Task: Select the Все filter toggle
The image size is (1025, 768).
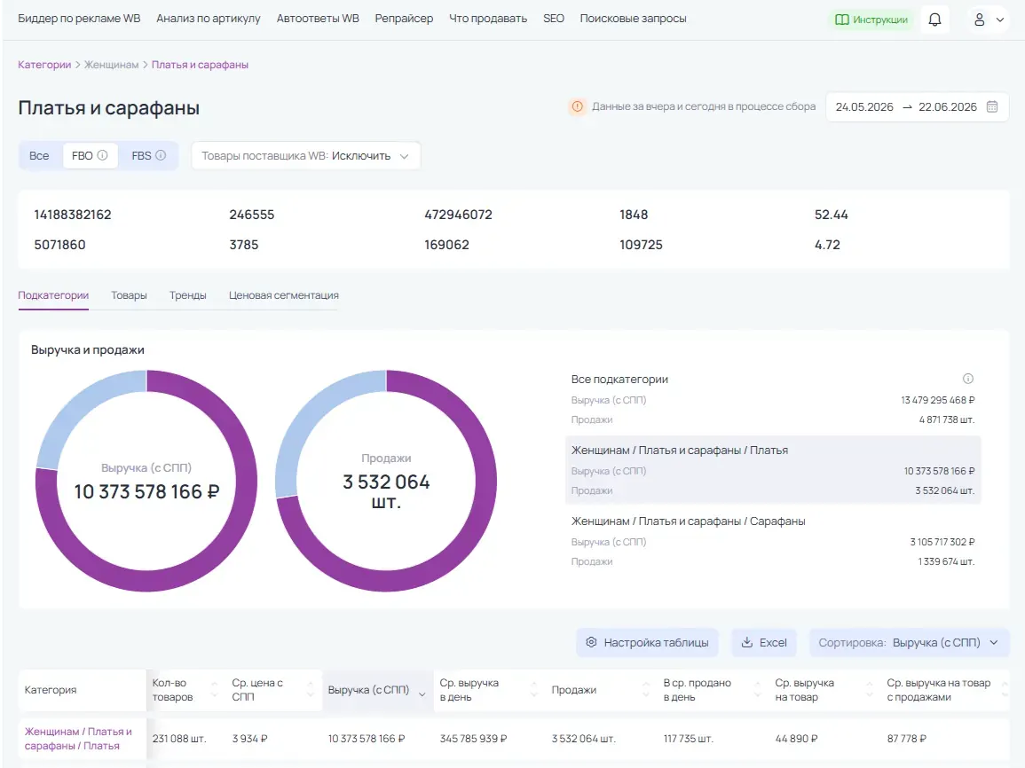Action: (39, 155)
